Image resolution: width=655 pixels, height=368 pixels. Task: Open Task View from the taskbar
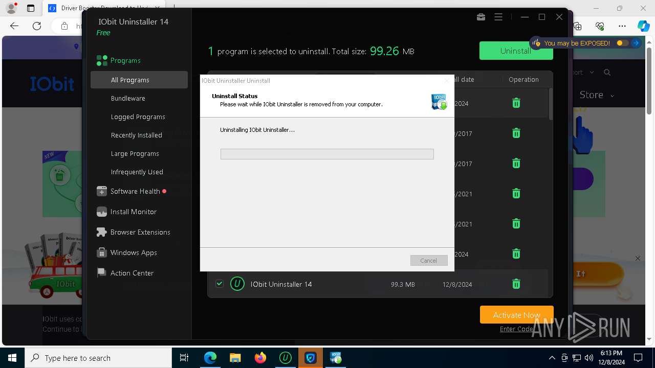click(x=184, y=358)
